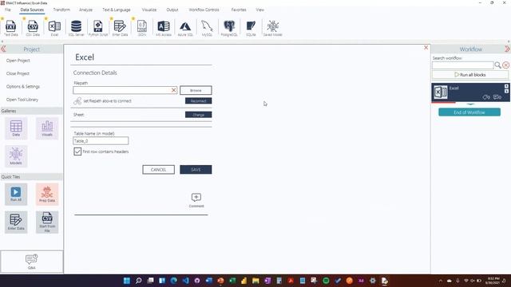
Task: Choose the Enter Data tool in ribbon
Action: (x=120, y=28)
